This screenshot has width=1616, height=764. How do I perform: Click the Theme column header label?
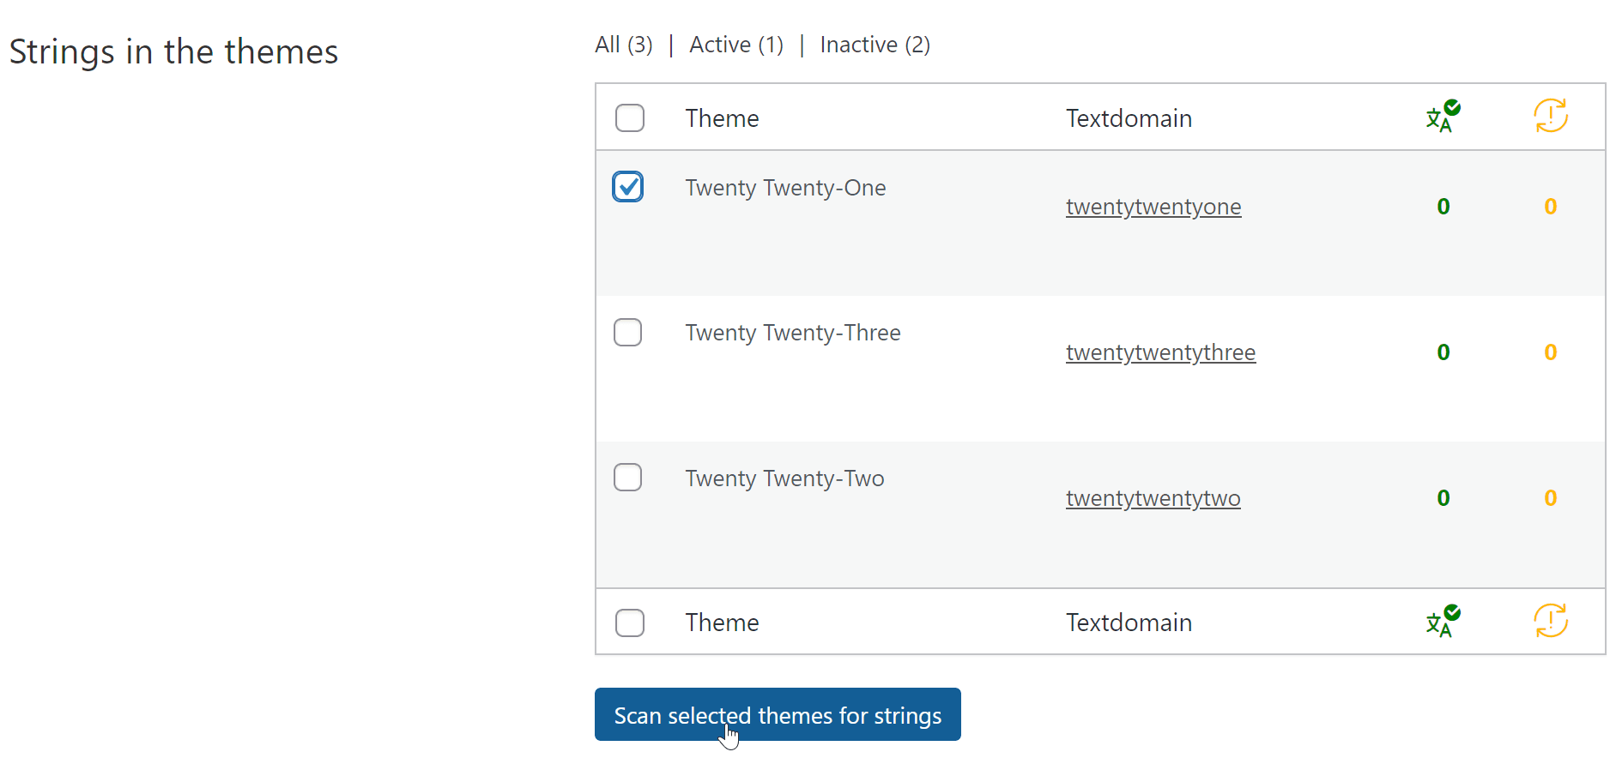point(722,118)
